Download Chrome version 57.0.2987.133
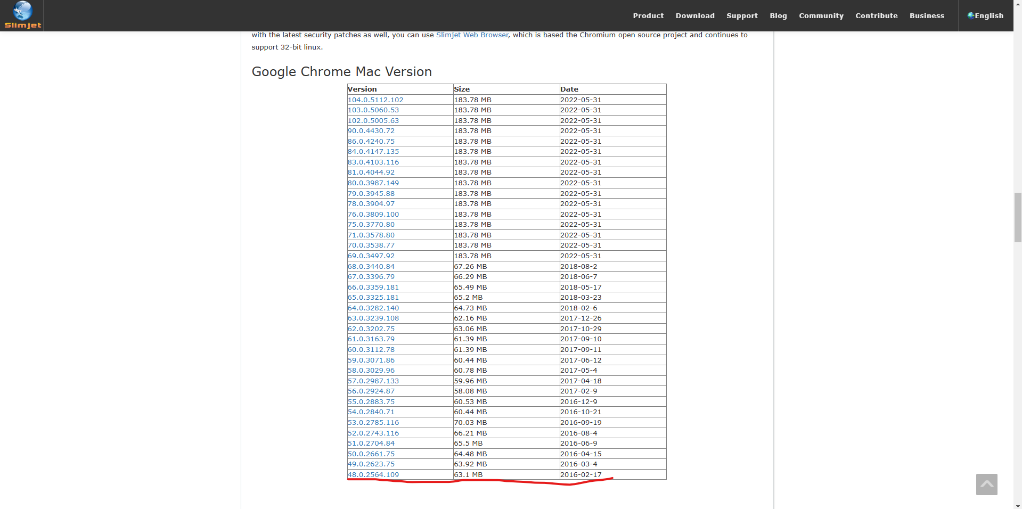1022x509 pixels. 373,381
